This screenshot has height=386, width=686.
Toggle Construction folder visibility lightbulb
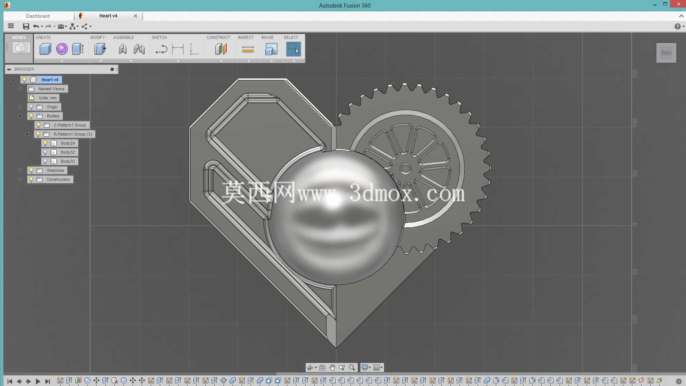pyautogui.click(x=31, y=179)
